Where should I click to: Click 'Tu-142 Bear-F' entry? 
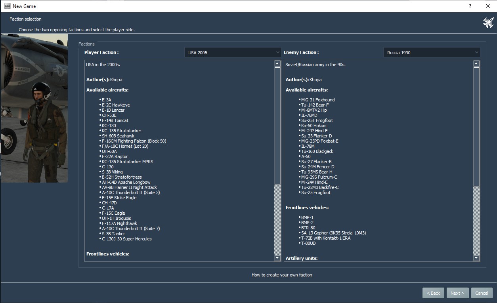point(315,105)
